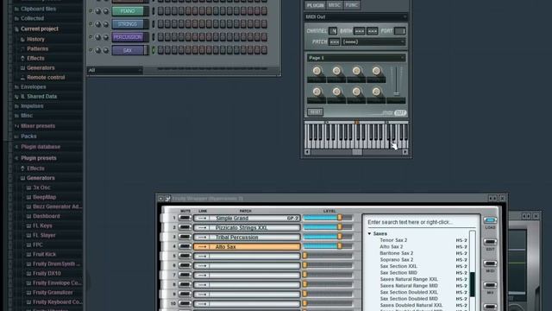Screen dimensions: 552x311
Task: Click the last knob in bottom knob row
Action: click(x=376, y=92)
